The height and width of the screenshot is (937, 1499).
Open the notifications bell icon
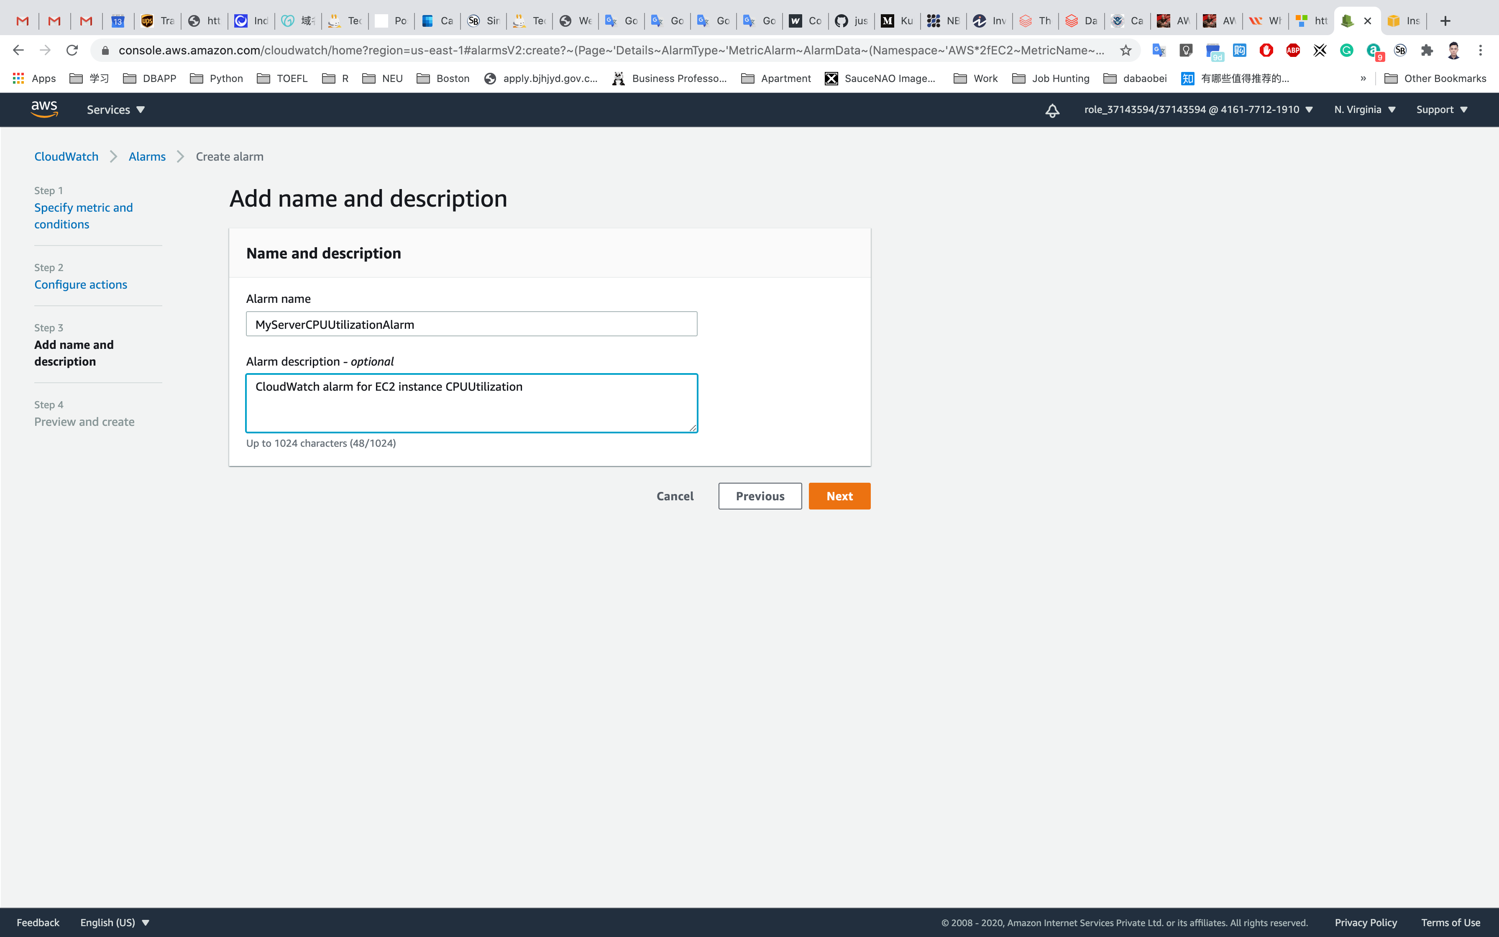coord(1052,110)
